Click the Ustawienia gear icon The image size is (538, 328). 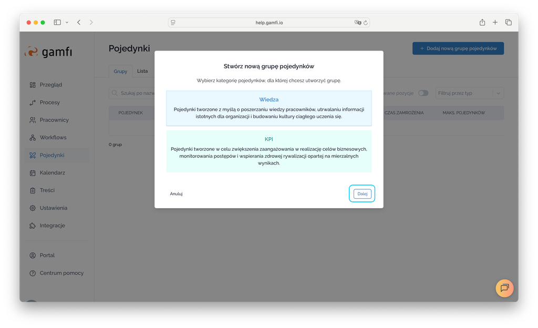coord(33,208)
